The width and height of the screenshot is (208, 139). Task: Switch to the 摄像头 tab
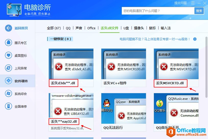139,28
